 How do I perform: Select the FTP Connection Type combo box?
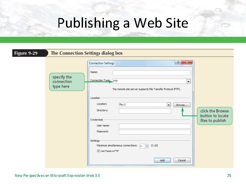coord(152,81)
